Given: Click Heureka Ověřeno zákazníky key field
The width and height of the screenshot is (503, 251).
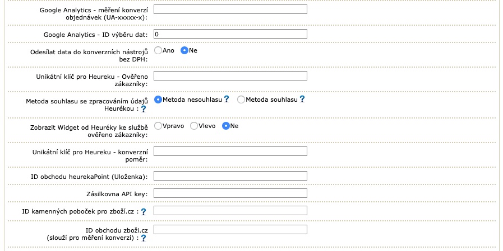Looking at the screenshot, I should pyautogui.click(x=230, y=76).
